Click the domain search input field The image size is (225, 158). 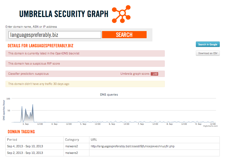[55, 35]
